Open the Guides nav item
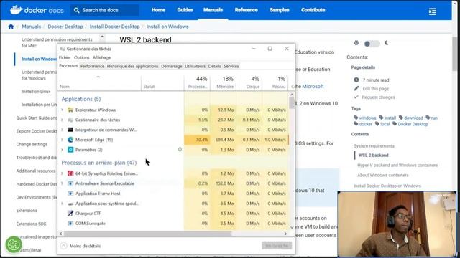This screenshot has height=258, width=460. pyautogui.click(x=185, y=10)
